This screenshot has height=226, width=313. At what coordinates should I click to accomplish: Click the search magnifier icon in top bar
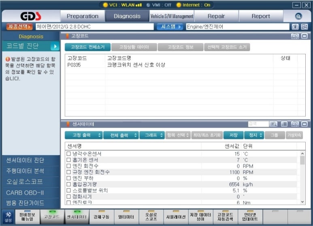click(x=298, y=16)
